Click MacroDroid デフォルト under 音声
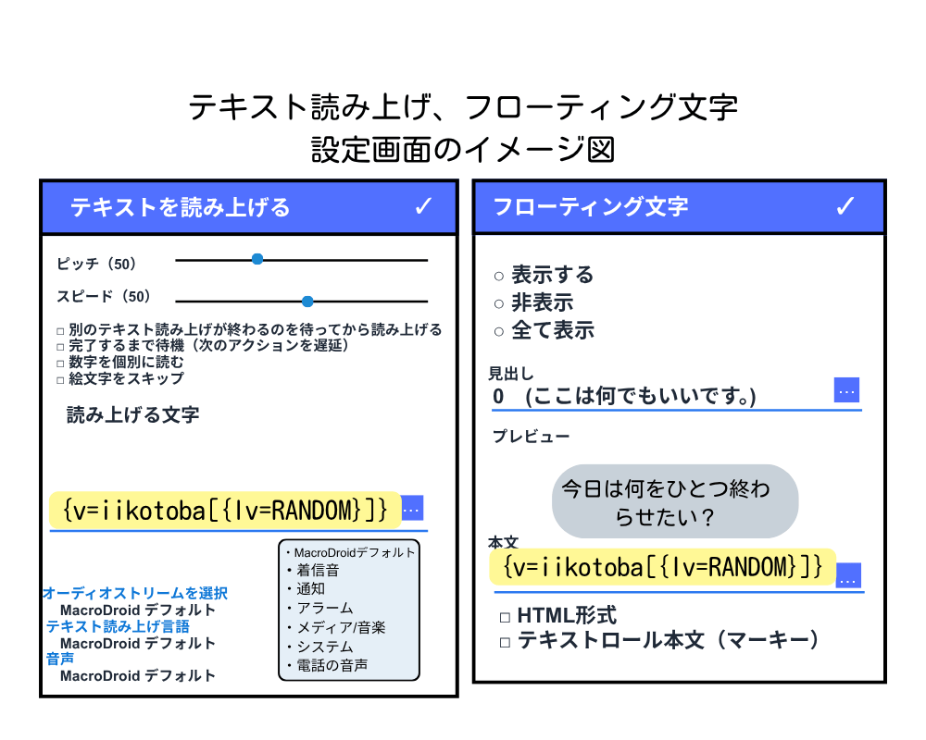Screen dimensions: 926x740 point(138,675)
